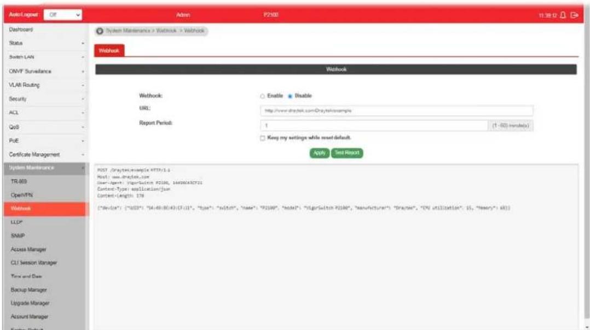Select the Enable webhook radio button
The image size is (590, 330).
pyautogui.click(x=262, y=96)
